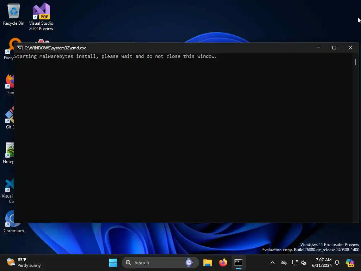Select the Firefox desktop shortcut
The width and height of the screenshot is (361, 271).
point(9,84)
